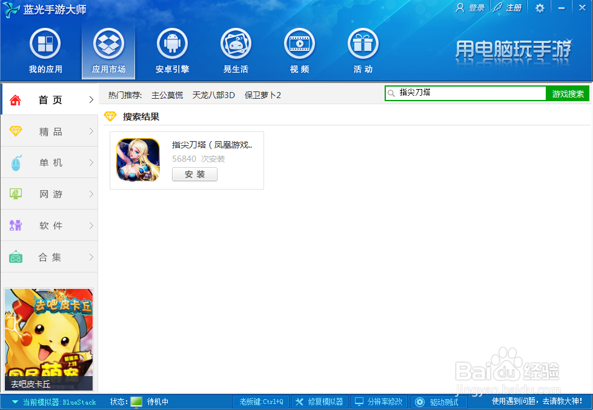593x410 pixels.
Task: Open the 当前模拟器 dropdown triangle
Action: (x=15, y=402)
